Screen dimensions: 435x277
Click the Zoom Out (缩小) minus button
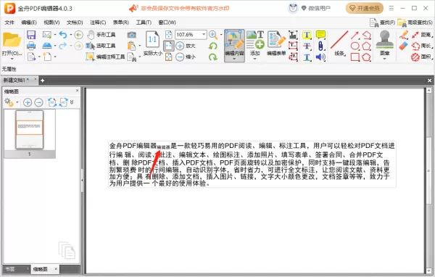click(186, 57)
